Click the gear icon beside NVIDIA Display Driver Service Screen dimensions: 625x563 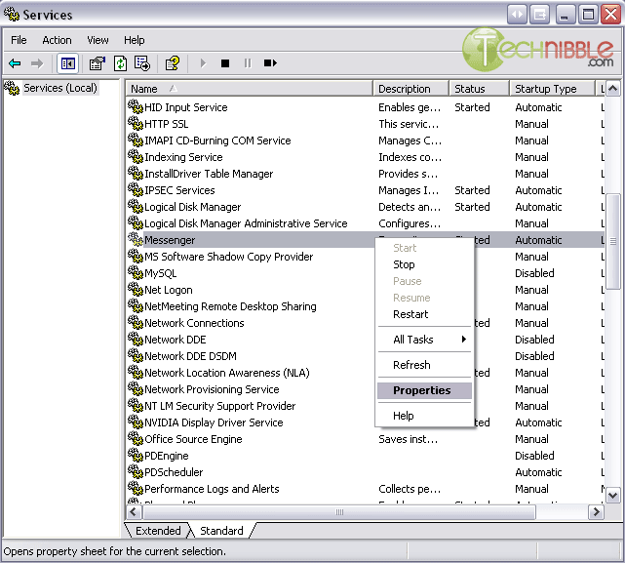[136, 422]
